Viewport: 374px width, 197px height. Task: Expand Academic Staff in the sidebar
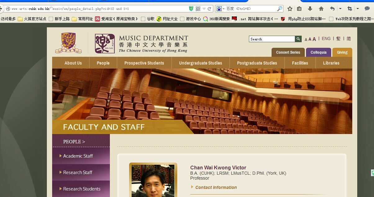pos(81,156)
